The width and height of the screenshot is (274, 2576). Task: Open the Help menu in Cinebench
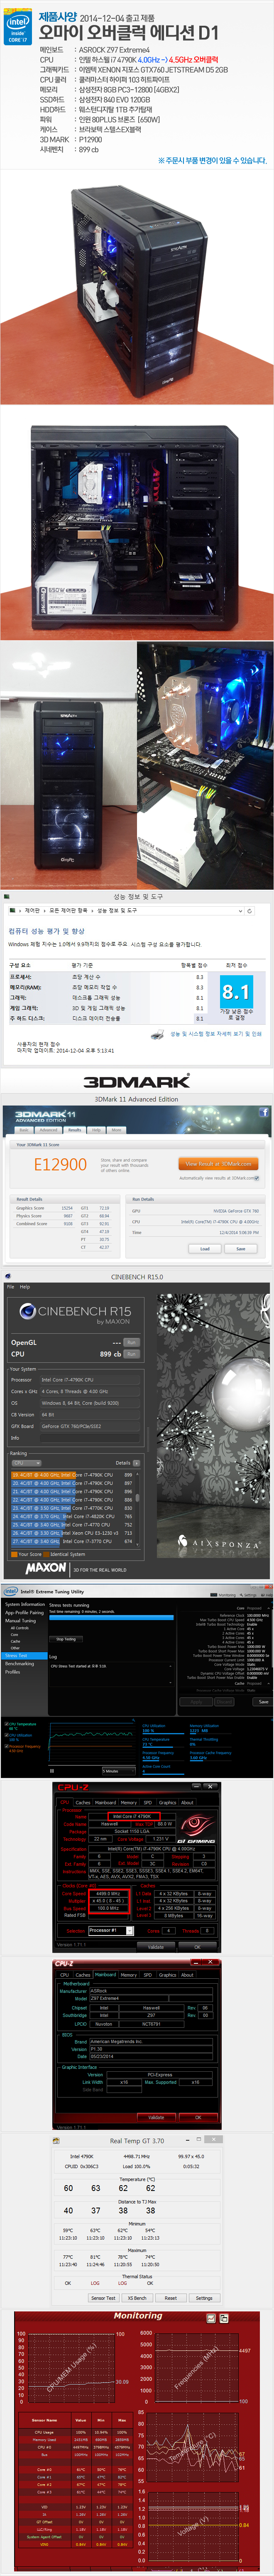pyautogui.click(x=25, y=1287)
